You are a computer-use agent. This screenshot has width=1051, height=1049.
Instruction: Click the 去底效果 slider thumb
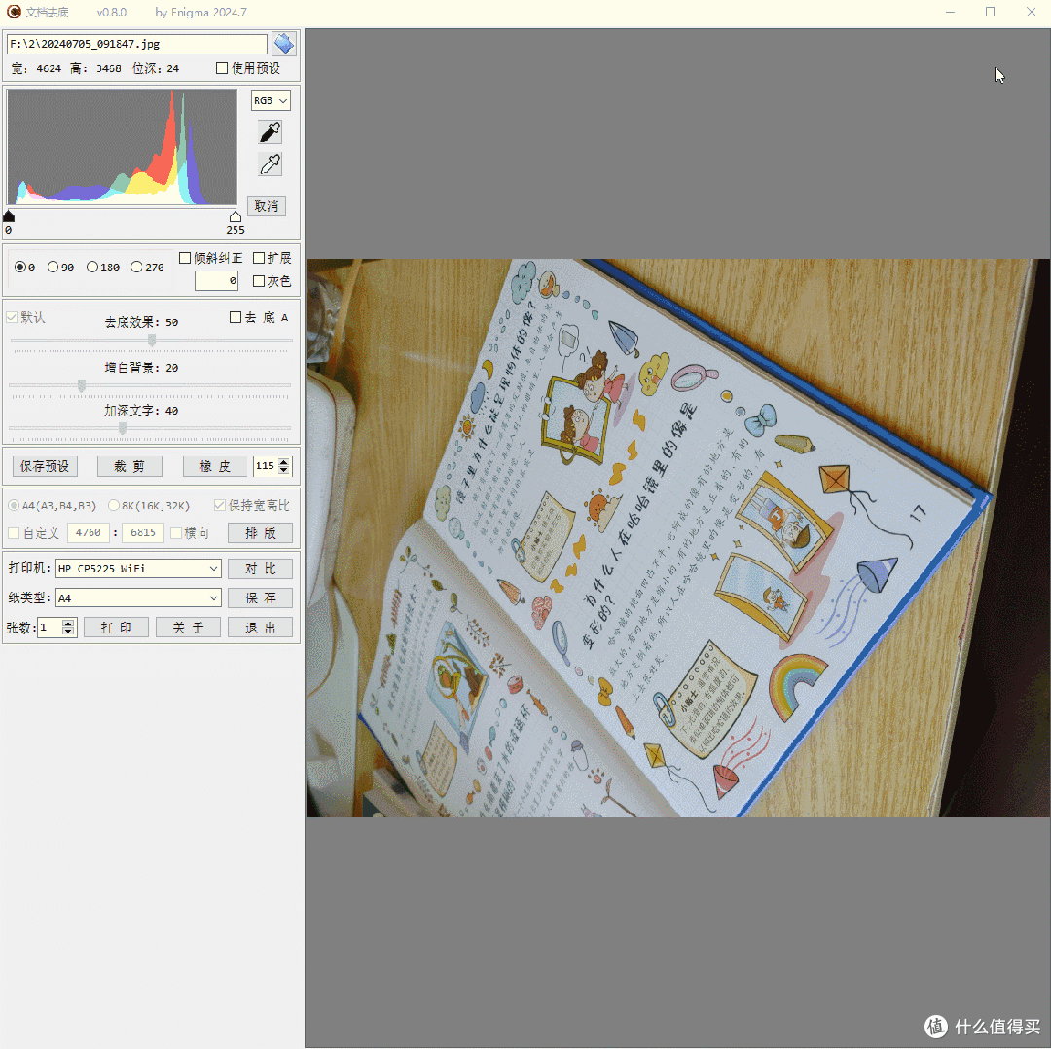click(152, 341)
